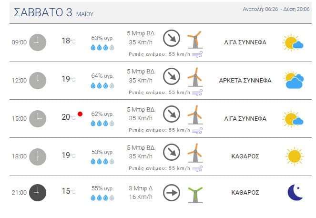Viewport: 316px width, 218px height.
Task: Click the 15:00 wind gust icon
Action: (x=197, y=131)
